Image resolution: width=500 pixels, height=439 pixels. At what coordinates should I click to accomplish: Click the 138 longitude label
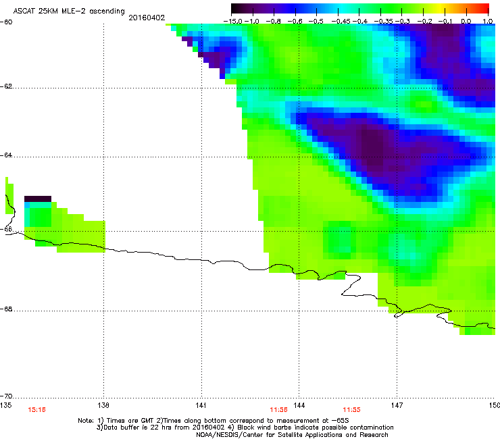(x=103, y=405)
